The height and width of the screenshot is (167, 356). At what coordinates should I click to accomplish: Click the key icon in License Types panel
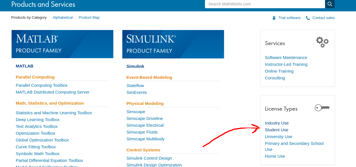(x=322, y=107)
